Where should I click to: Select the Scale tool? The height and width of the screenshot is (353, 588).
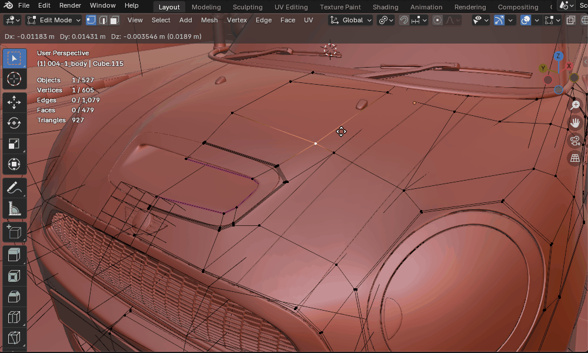tap(14, 144)
